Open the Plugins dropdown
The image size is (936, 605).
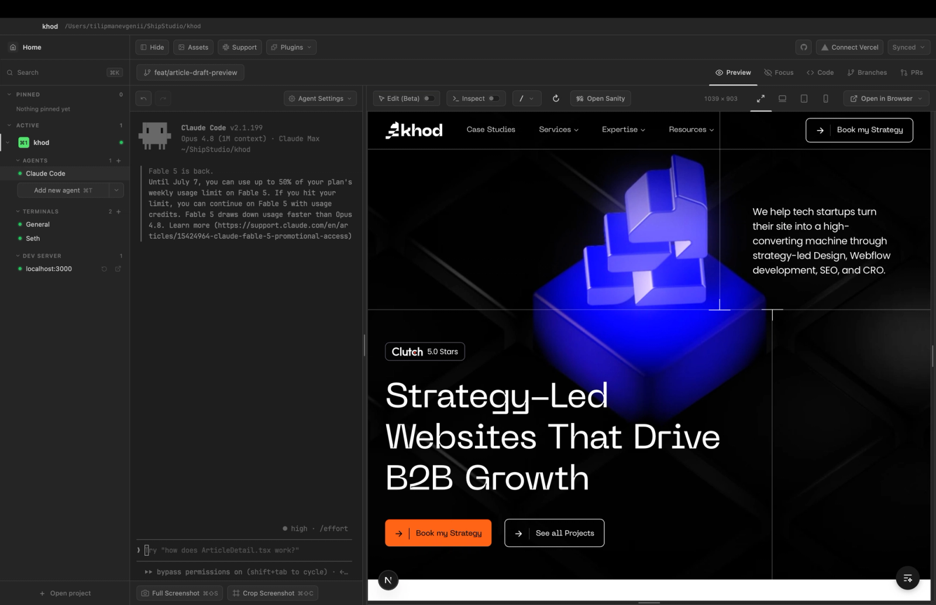pyautogui.click(x=291, y=47)
